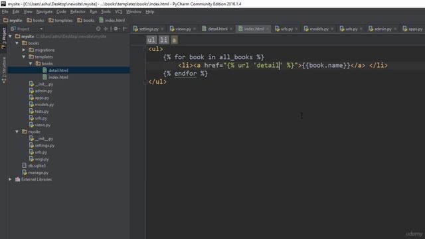Click the Python icon beside wsgi.py

click(31, 159)
